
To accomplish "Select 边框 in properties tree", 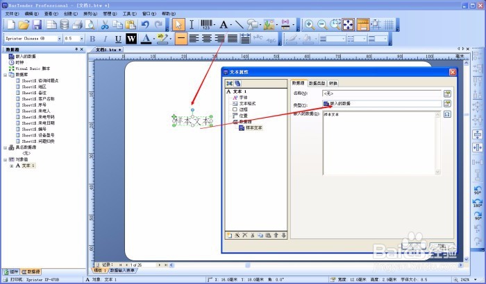I will pyautogui.click(x=243, y=109).
